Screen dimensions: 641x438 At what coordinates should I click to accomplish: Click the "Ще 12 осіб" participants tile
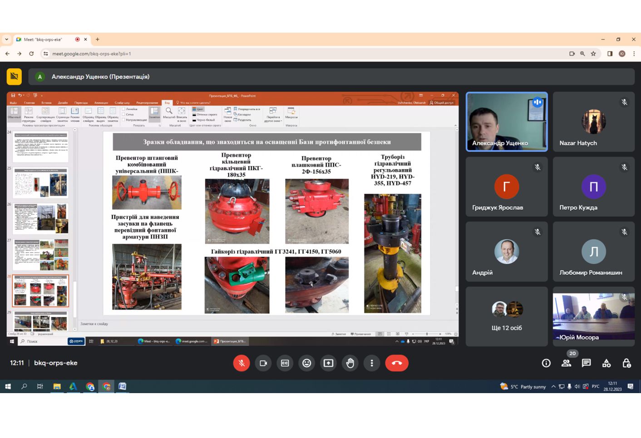pos(507,316)
